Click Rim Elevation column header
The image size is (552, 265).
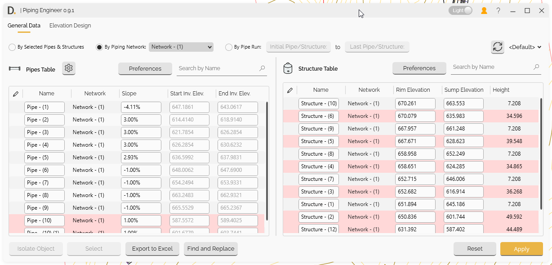413,90
